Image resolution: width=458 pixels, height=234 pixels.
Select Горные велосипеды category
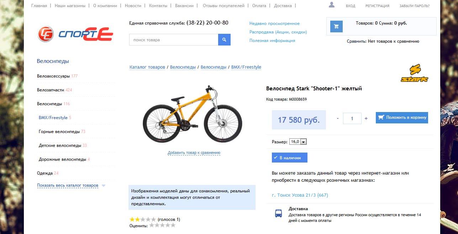pyautogui.click(x=59, y=132)
